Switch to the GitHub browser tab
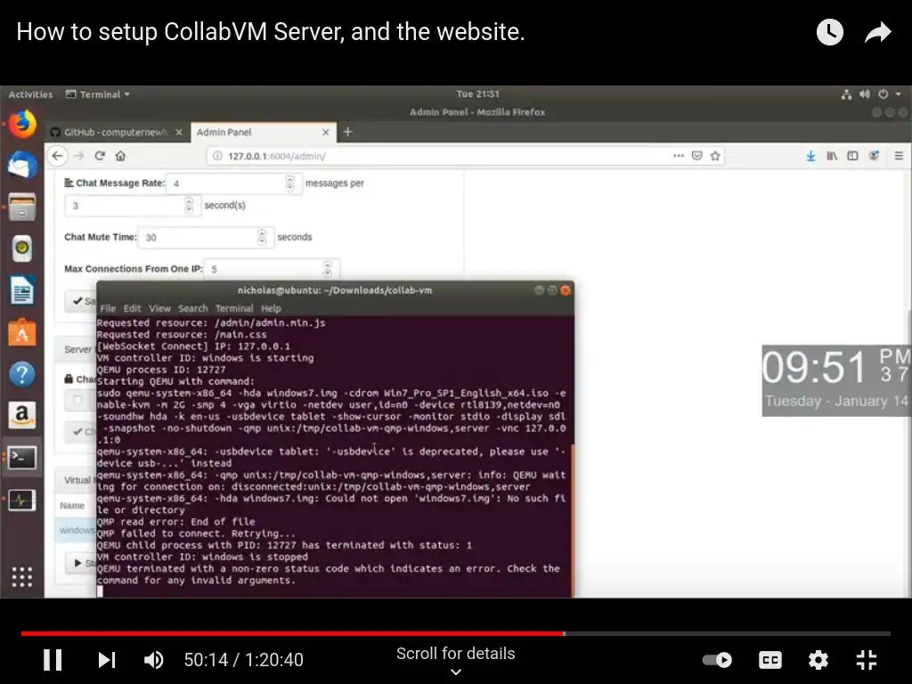This screenshot has height=684, width=912. tap(116, 132)
